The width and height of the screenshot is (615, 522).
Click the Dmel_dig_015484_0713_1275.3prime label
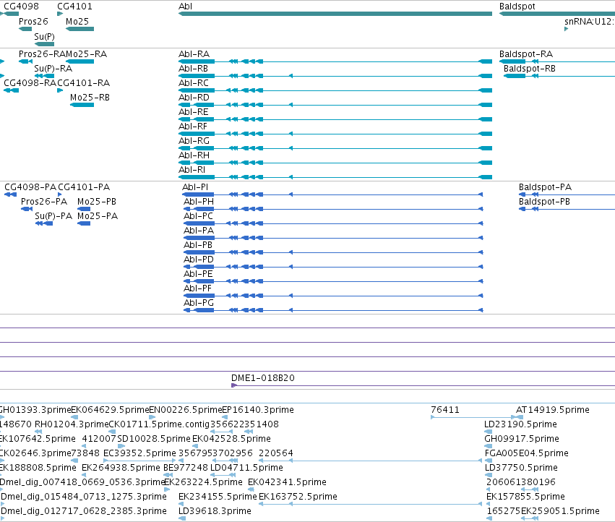84,497
